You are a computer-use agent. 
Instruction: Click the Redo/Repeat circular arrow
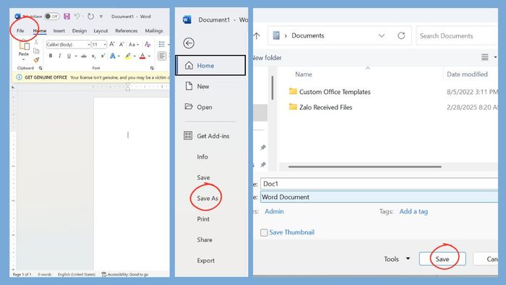(x=90, y=16)
